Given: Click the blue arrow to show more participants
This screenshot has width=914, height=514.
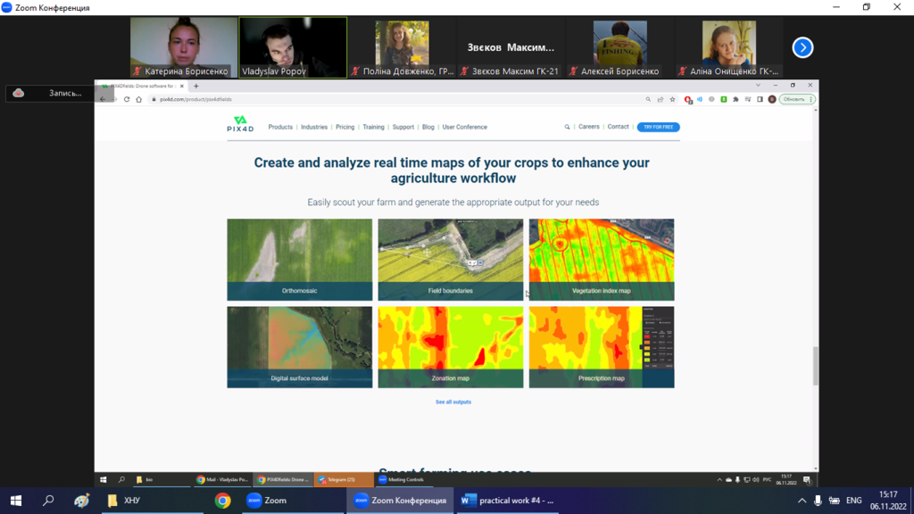Looking at the screenshot, I should click(802, 47).
